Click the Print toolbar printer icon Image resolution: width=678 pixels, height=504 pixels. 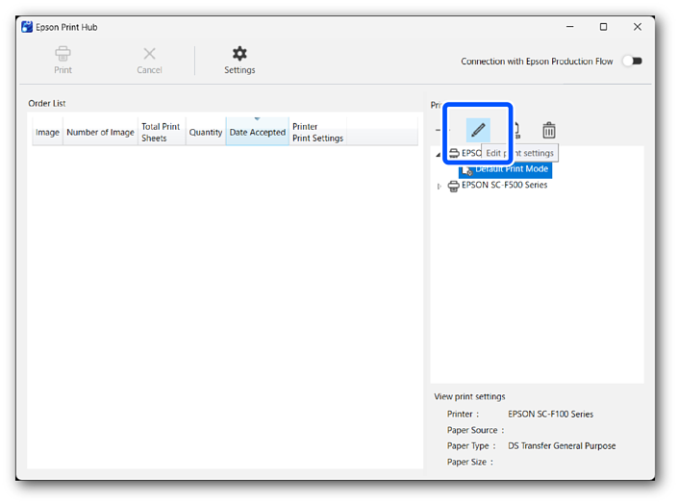coord(63,54)
